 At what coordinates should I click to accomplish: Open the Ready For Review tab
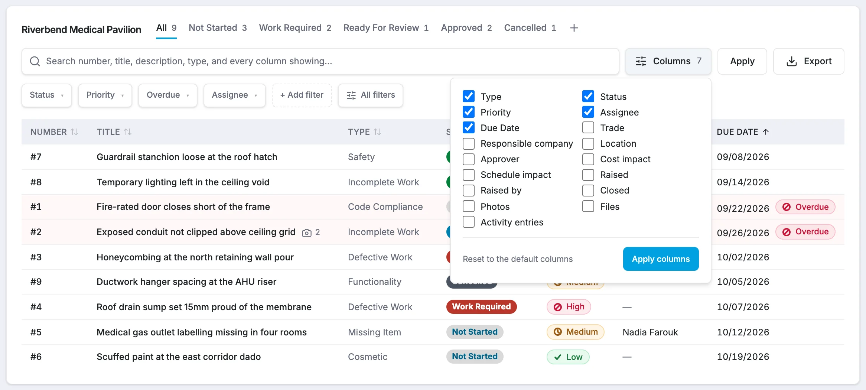[x=386, y=28]
